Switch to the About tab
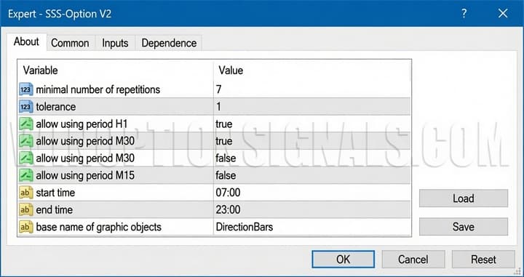Viewport: 524px width, 277px height. coord(26,42)
